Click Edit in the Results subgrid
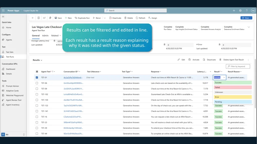The height and width of the screenshot is (144, 257). point(181,60)
